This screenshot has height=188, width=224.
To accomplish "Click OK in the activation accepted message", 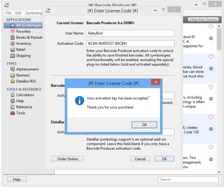I will [x=144, y=125].
